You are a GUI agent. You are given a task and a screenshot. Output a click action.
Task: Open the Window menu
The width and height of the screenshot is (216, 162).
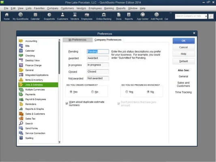pyautogui.click(x=133, y=9)
